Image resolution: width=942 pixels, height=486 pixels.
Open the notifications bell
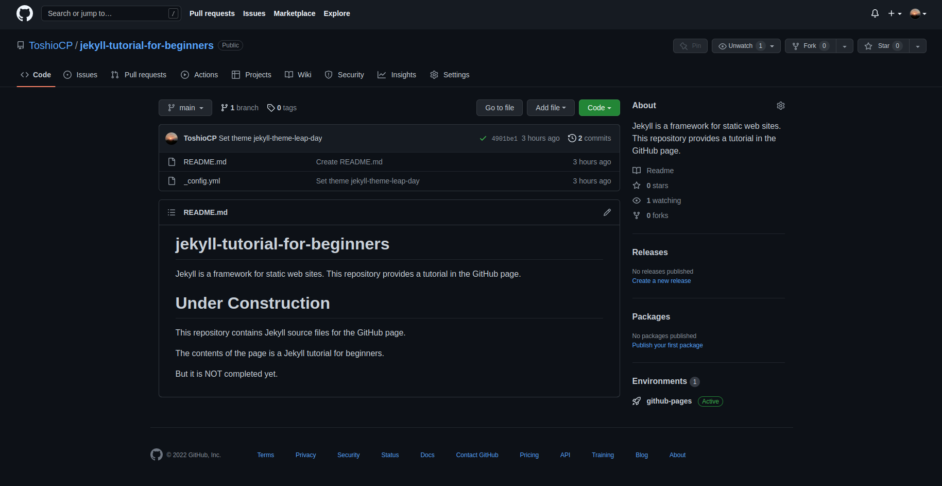click(875, 13)
